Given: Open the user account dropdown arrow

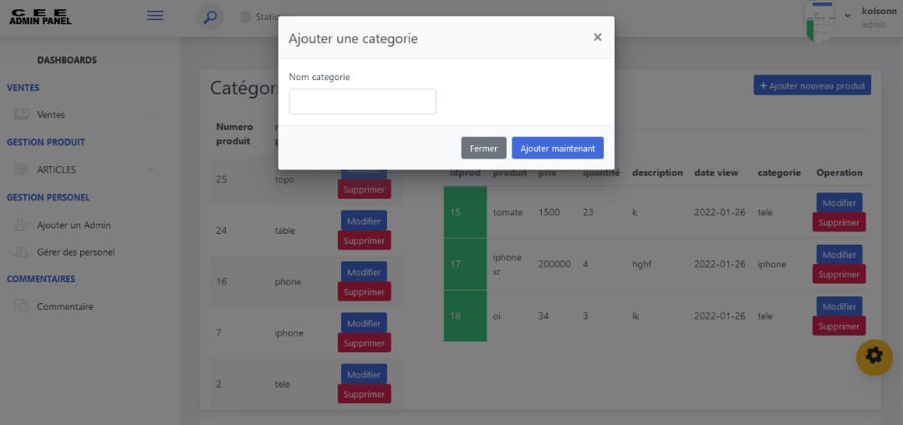Looking at the screenshot, I should coord(847,15).
